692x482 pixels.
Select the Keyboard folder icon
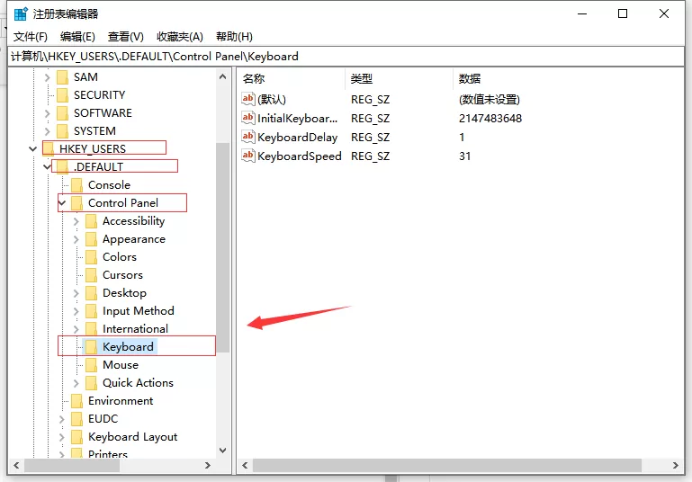pyautogui.click(x=92, y=347)
